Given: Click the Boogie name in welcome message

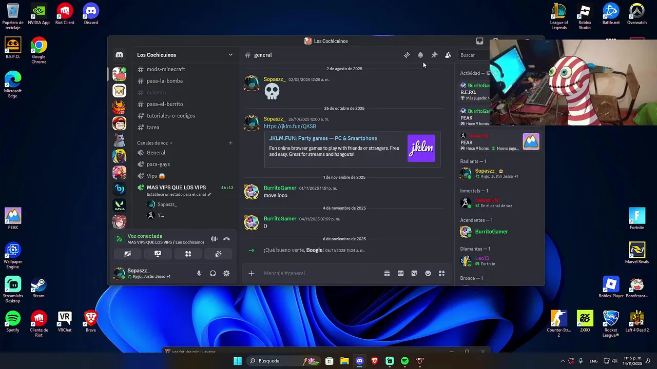Looking at the screenshot, I should [x=314, y=250].
